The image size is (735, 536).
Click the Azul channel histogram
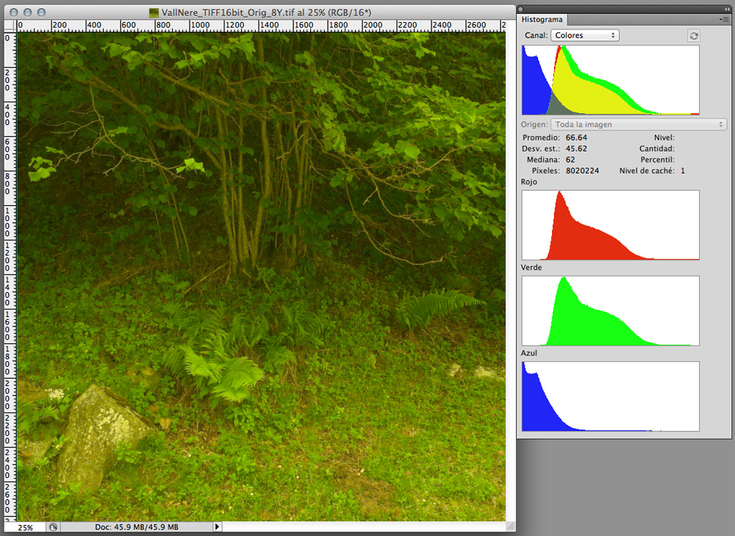(x=610, y=396)
